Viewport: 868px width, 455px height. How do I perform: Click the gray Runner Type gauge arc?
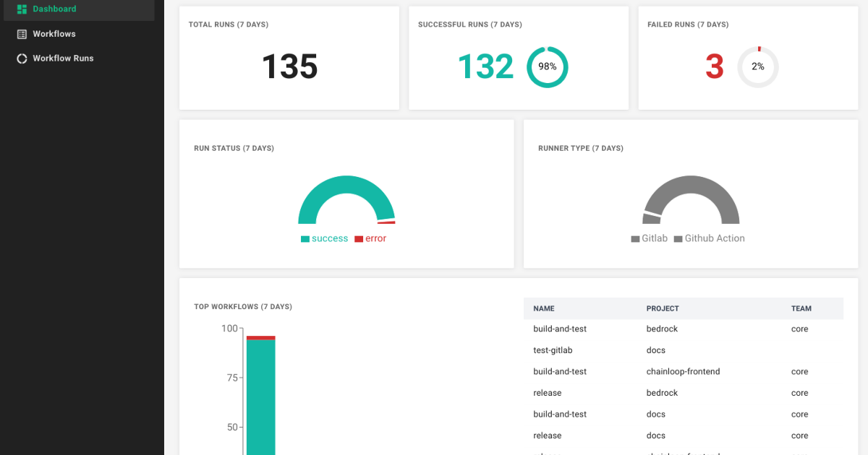tap(692, 183)
